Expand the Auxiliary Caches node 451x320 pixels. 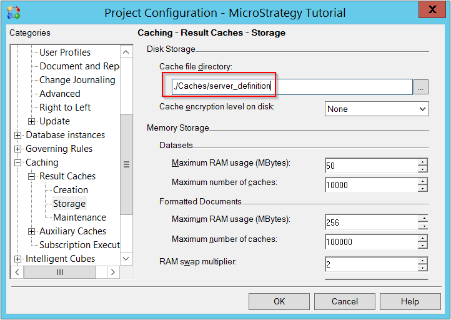tap(32, 231)
